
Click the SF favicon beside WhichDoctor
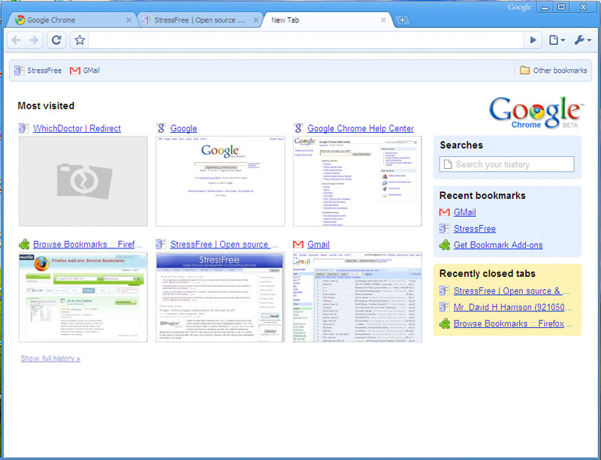pyautogui.click(x=24, y=128)
